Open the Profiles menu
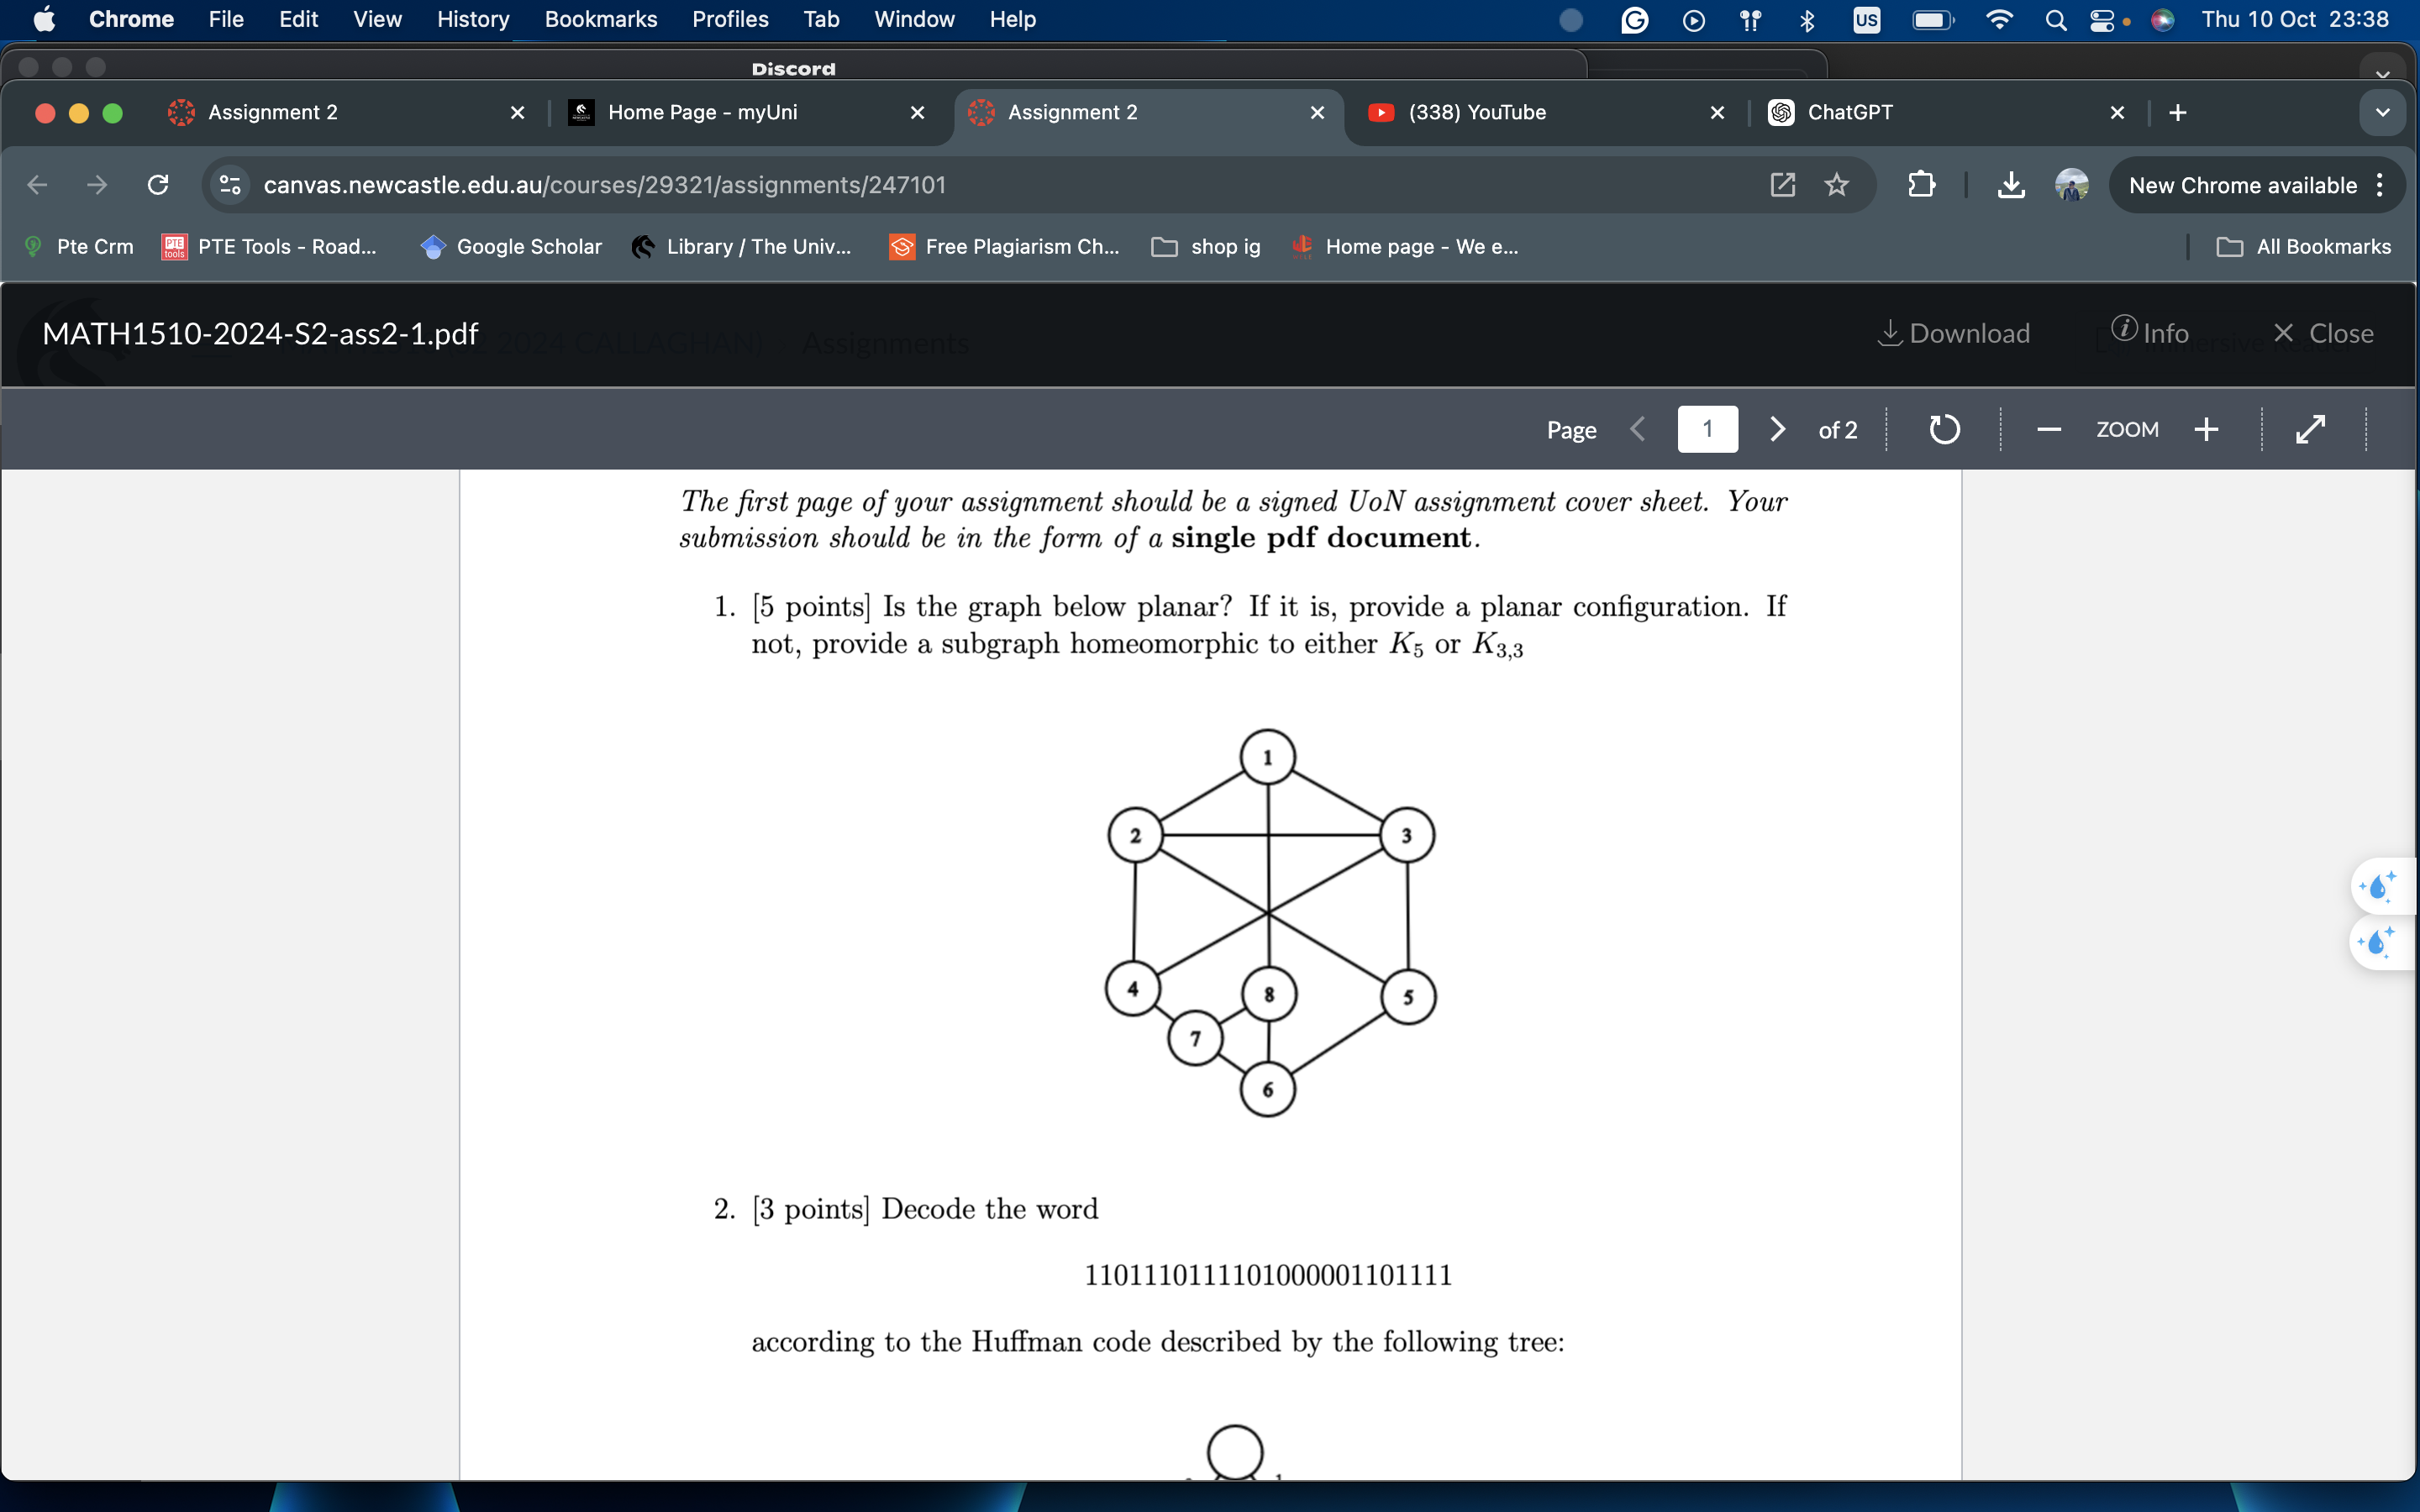 730,19
